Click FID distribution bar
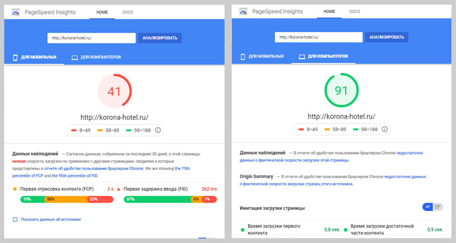Image resolution: width=456 pixels, height=243 pixels. [x=170, y=199]
